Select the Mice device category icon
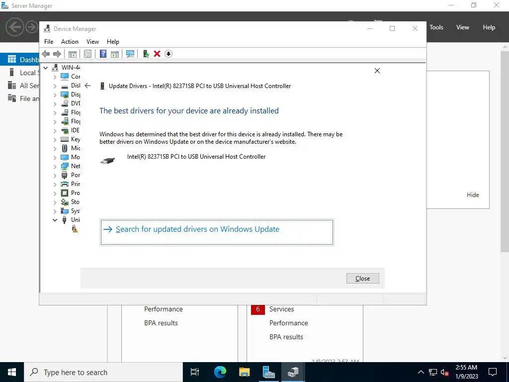 click(65, 148)
